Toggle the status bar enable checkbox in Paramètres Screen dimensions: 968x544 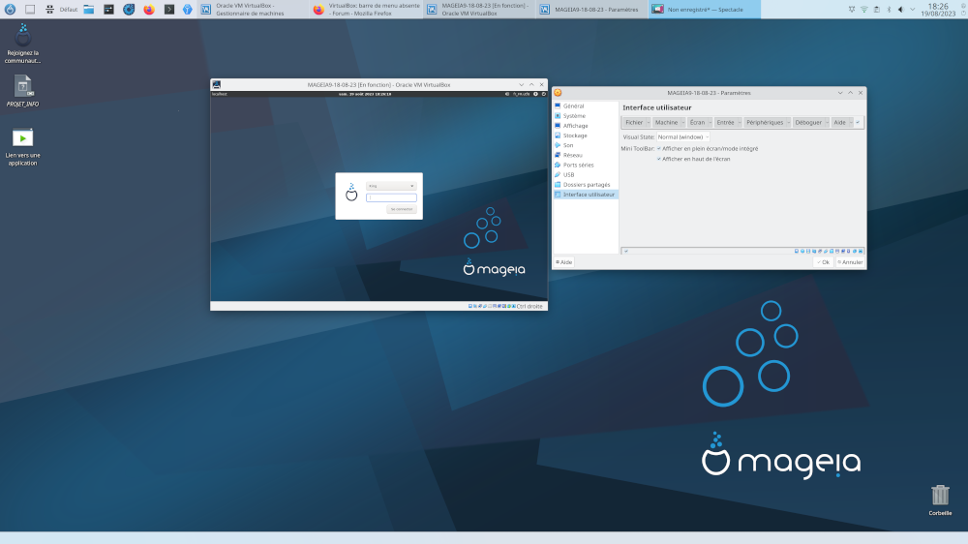pyautogui.click(x=626, y=252)
